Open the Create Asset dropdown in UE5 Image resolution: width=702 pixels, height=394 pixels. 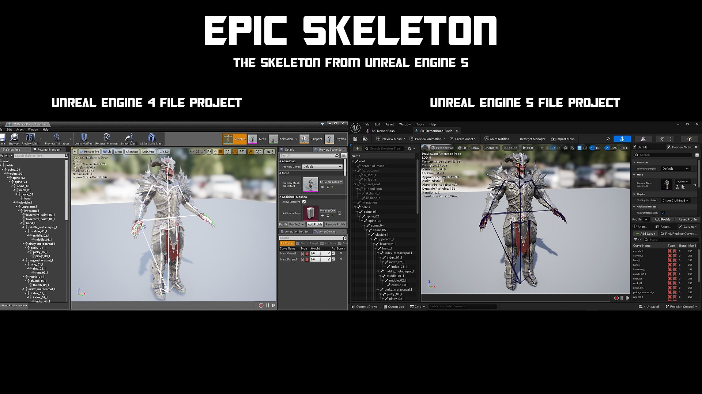pyautogui.click(x=463, y=139)
